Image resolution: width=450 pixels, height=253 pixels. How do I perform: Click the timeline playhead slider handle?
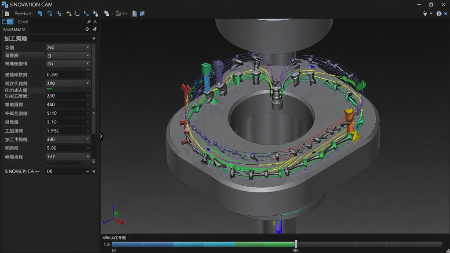[x=296, y=244]
